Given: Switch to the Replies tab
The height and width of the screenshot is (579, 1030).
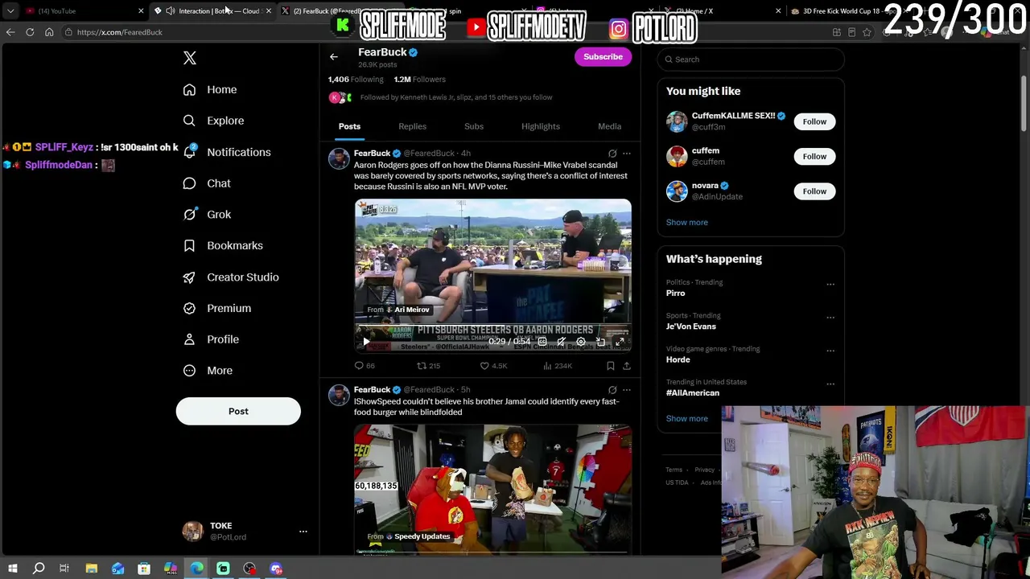Looking at the screenshot, I should pos(412,126).
